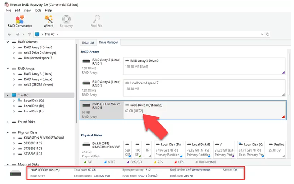Click the ZFS legend yellow marker
This screenshot has width=294, height=184.
155,162
